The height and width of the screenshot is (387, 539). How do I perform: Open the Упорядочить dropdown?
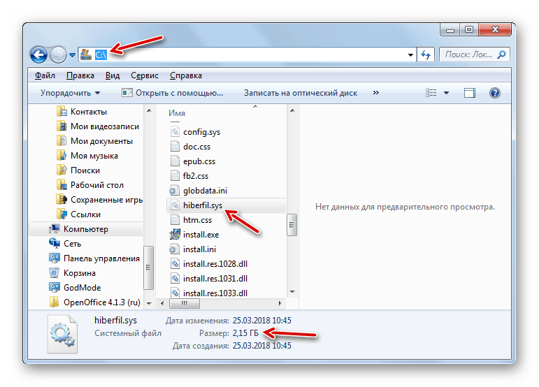[70, 93]
